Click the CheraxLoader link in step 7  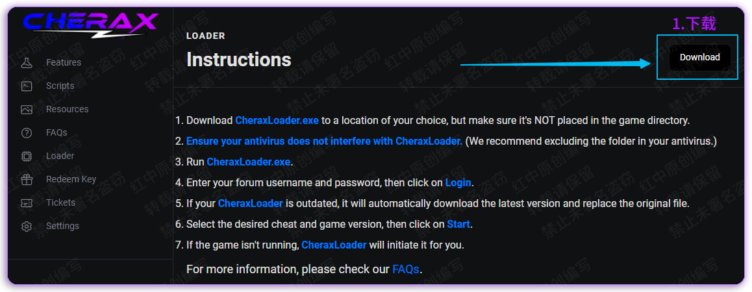click(334, 245)
